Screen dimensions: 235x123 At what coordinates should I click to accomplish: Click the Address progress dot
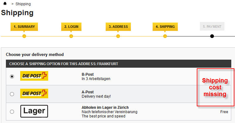click(x=118, y=36)
